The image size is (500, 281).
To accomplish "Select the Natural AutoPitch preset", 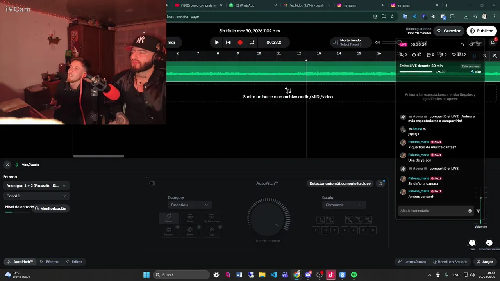I will (x=169, y=231).
